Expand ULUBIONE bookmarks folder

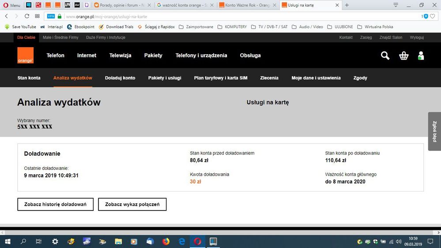(340, 27)
